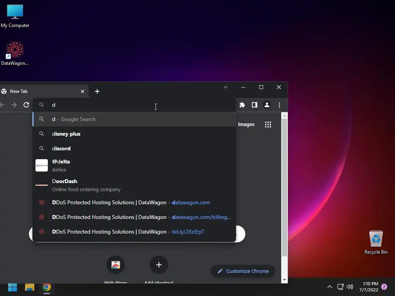Viewport: 395px width, 296px height.
Task: Show hidden system tray icons
Action: click(330, 287)
